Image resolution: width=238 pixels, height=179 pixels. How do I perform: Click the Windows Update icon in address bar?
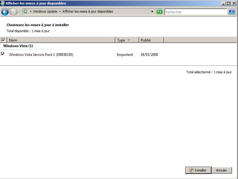coord(25,11)
